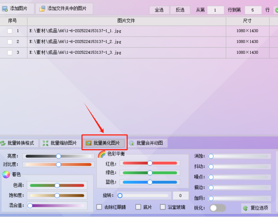The width and height of the screenshot is (278, 217).
Task: Click the 1080×1430 size in row 3
Action: click(247, 52)
